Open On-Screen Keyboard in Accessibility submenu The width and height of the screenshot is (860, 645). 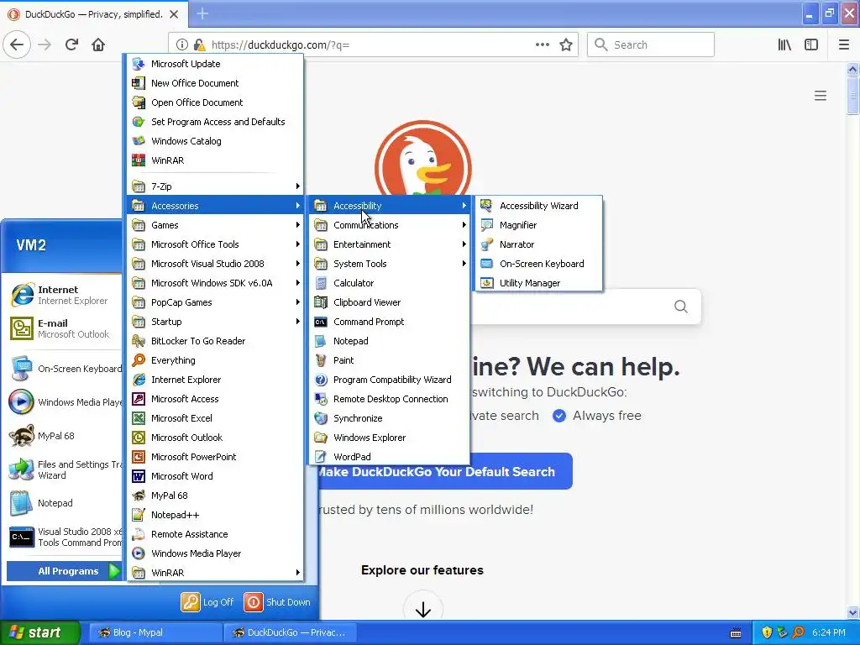point(538,264)
